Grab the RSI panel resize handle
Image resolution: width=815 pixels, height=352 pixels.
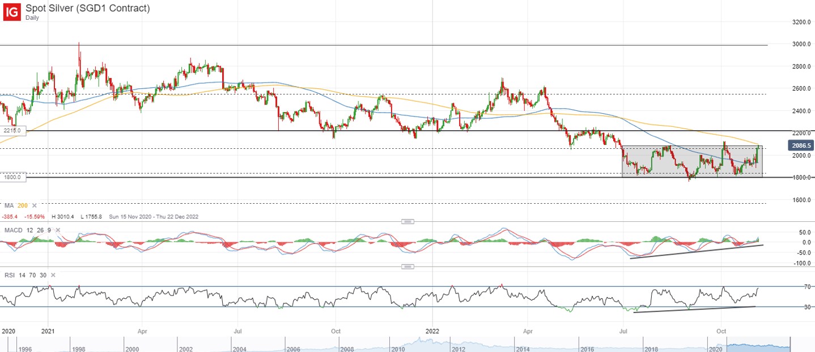pos(407,266)
